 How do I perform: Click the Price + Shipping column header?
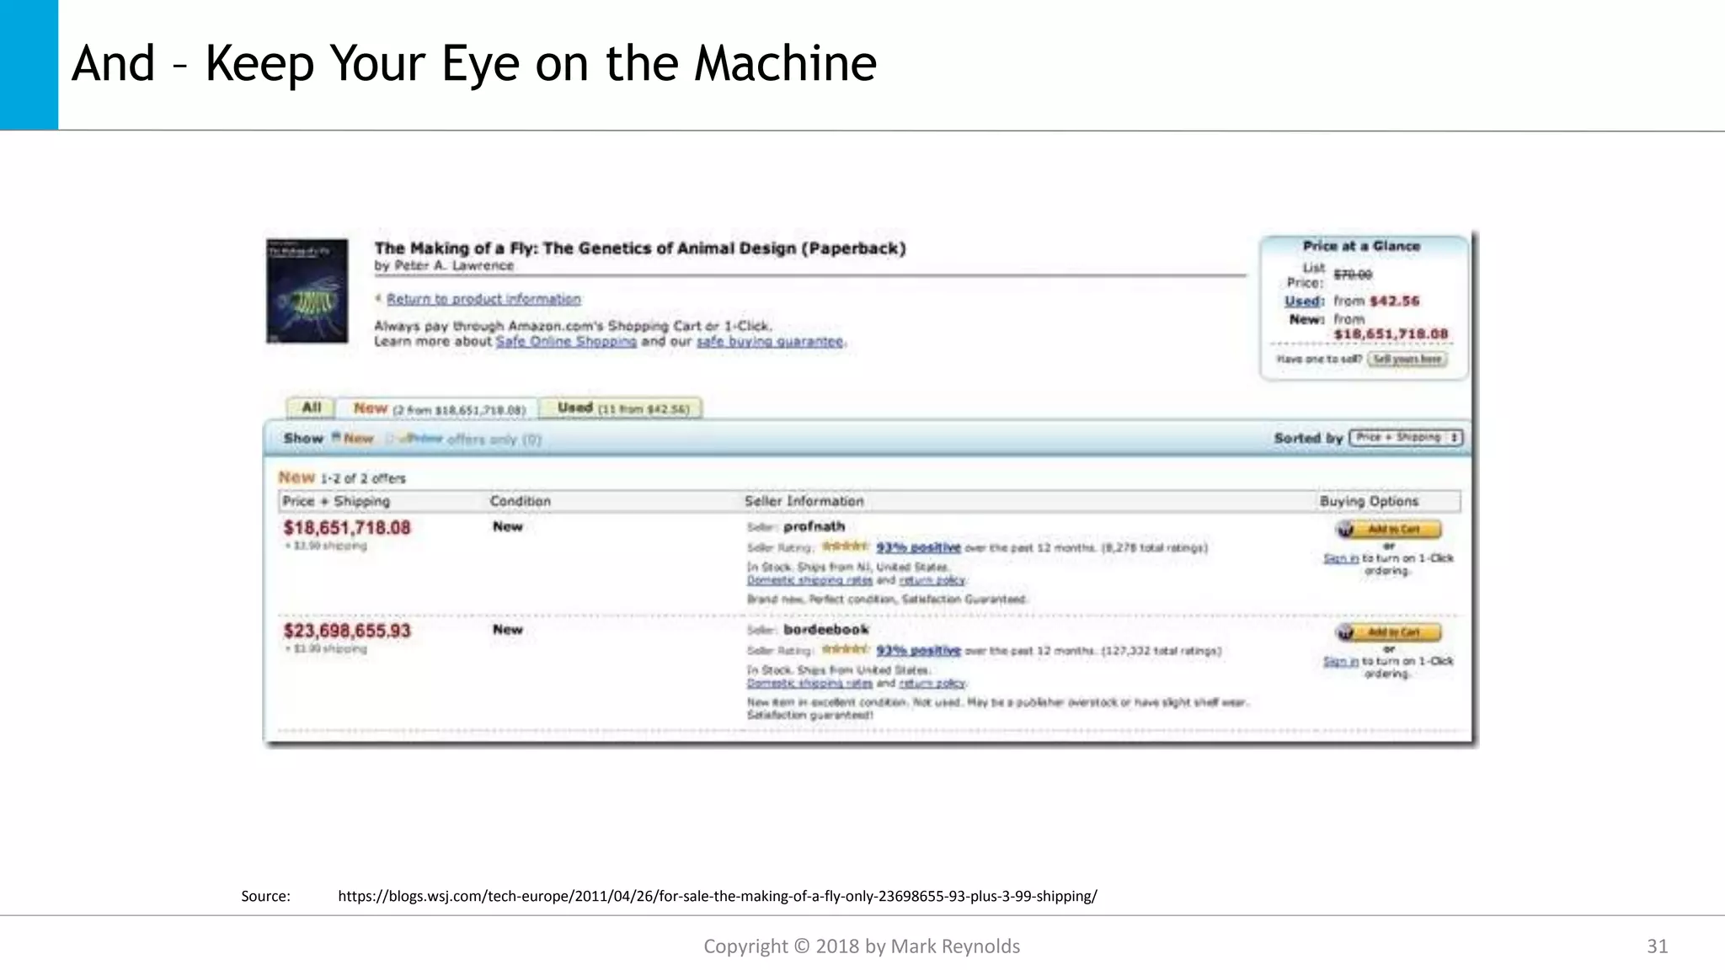coord(336,501)
